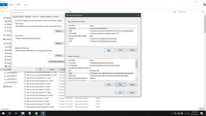Select file api-ms-win-core-timezone-l1-1-0.dll
206x116 pixels.
(40, 95)
